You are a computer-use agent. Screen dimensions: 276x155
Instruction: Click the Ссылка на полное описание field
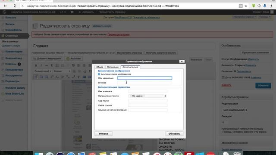[x=147, y=110]
